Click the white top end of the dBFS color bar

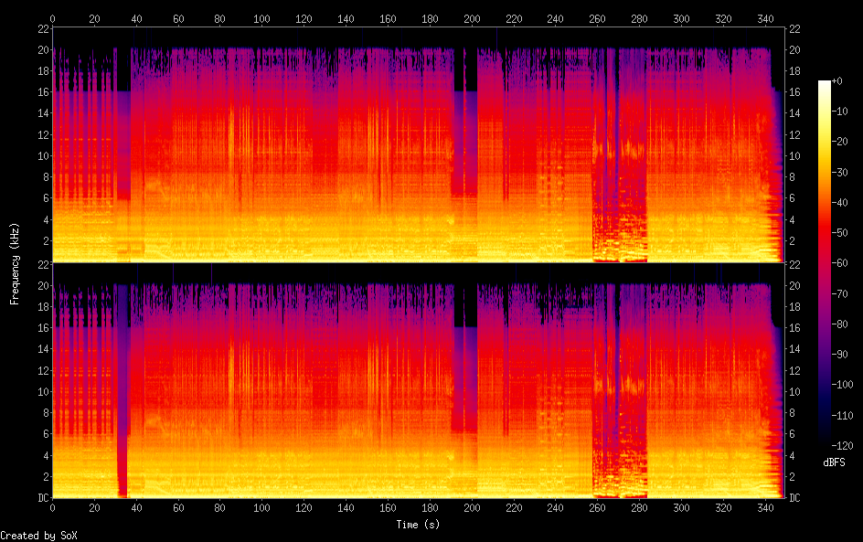pyautogui.click(x=825, y=84)
